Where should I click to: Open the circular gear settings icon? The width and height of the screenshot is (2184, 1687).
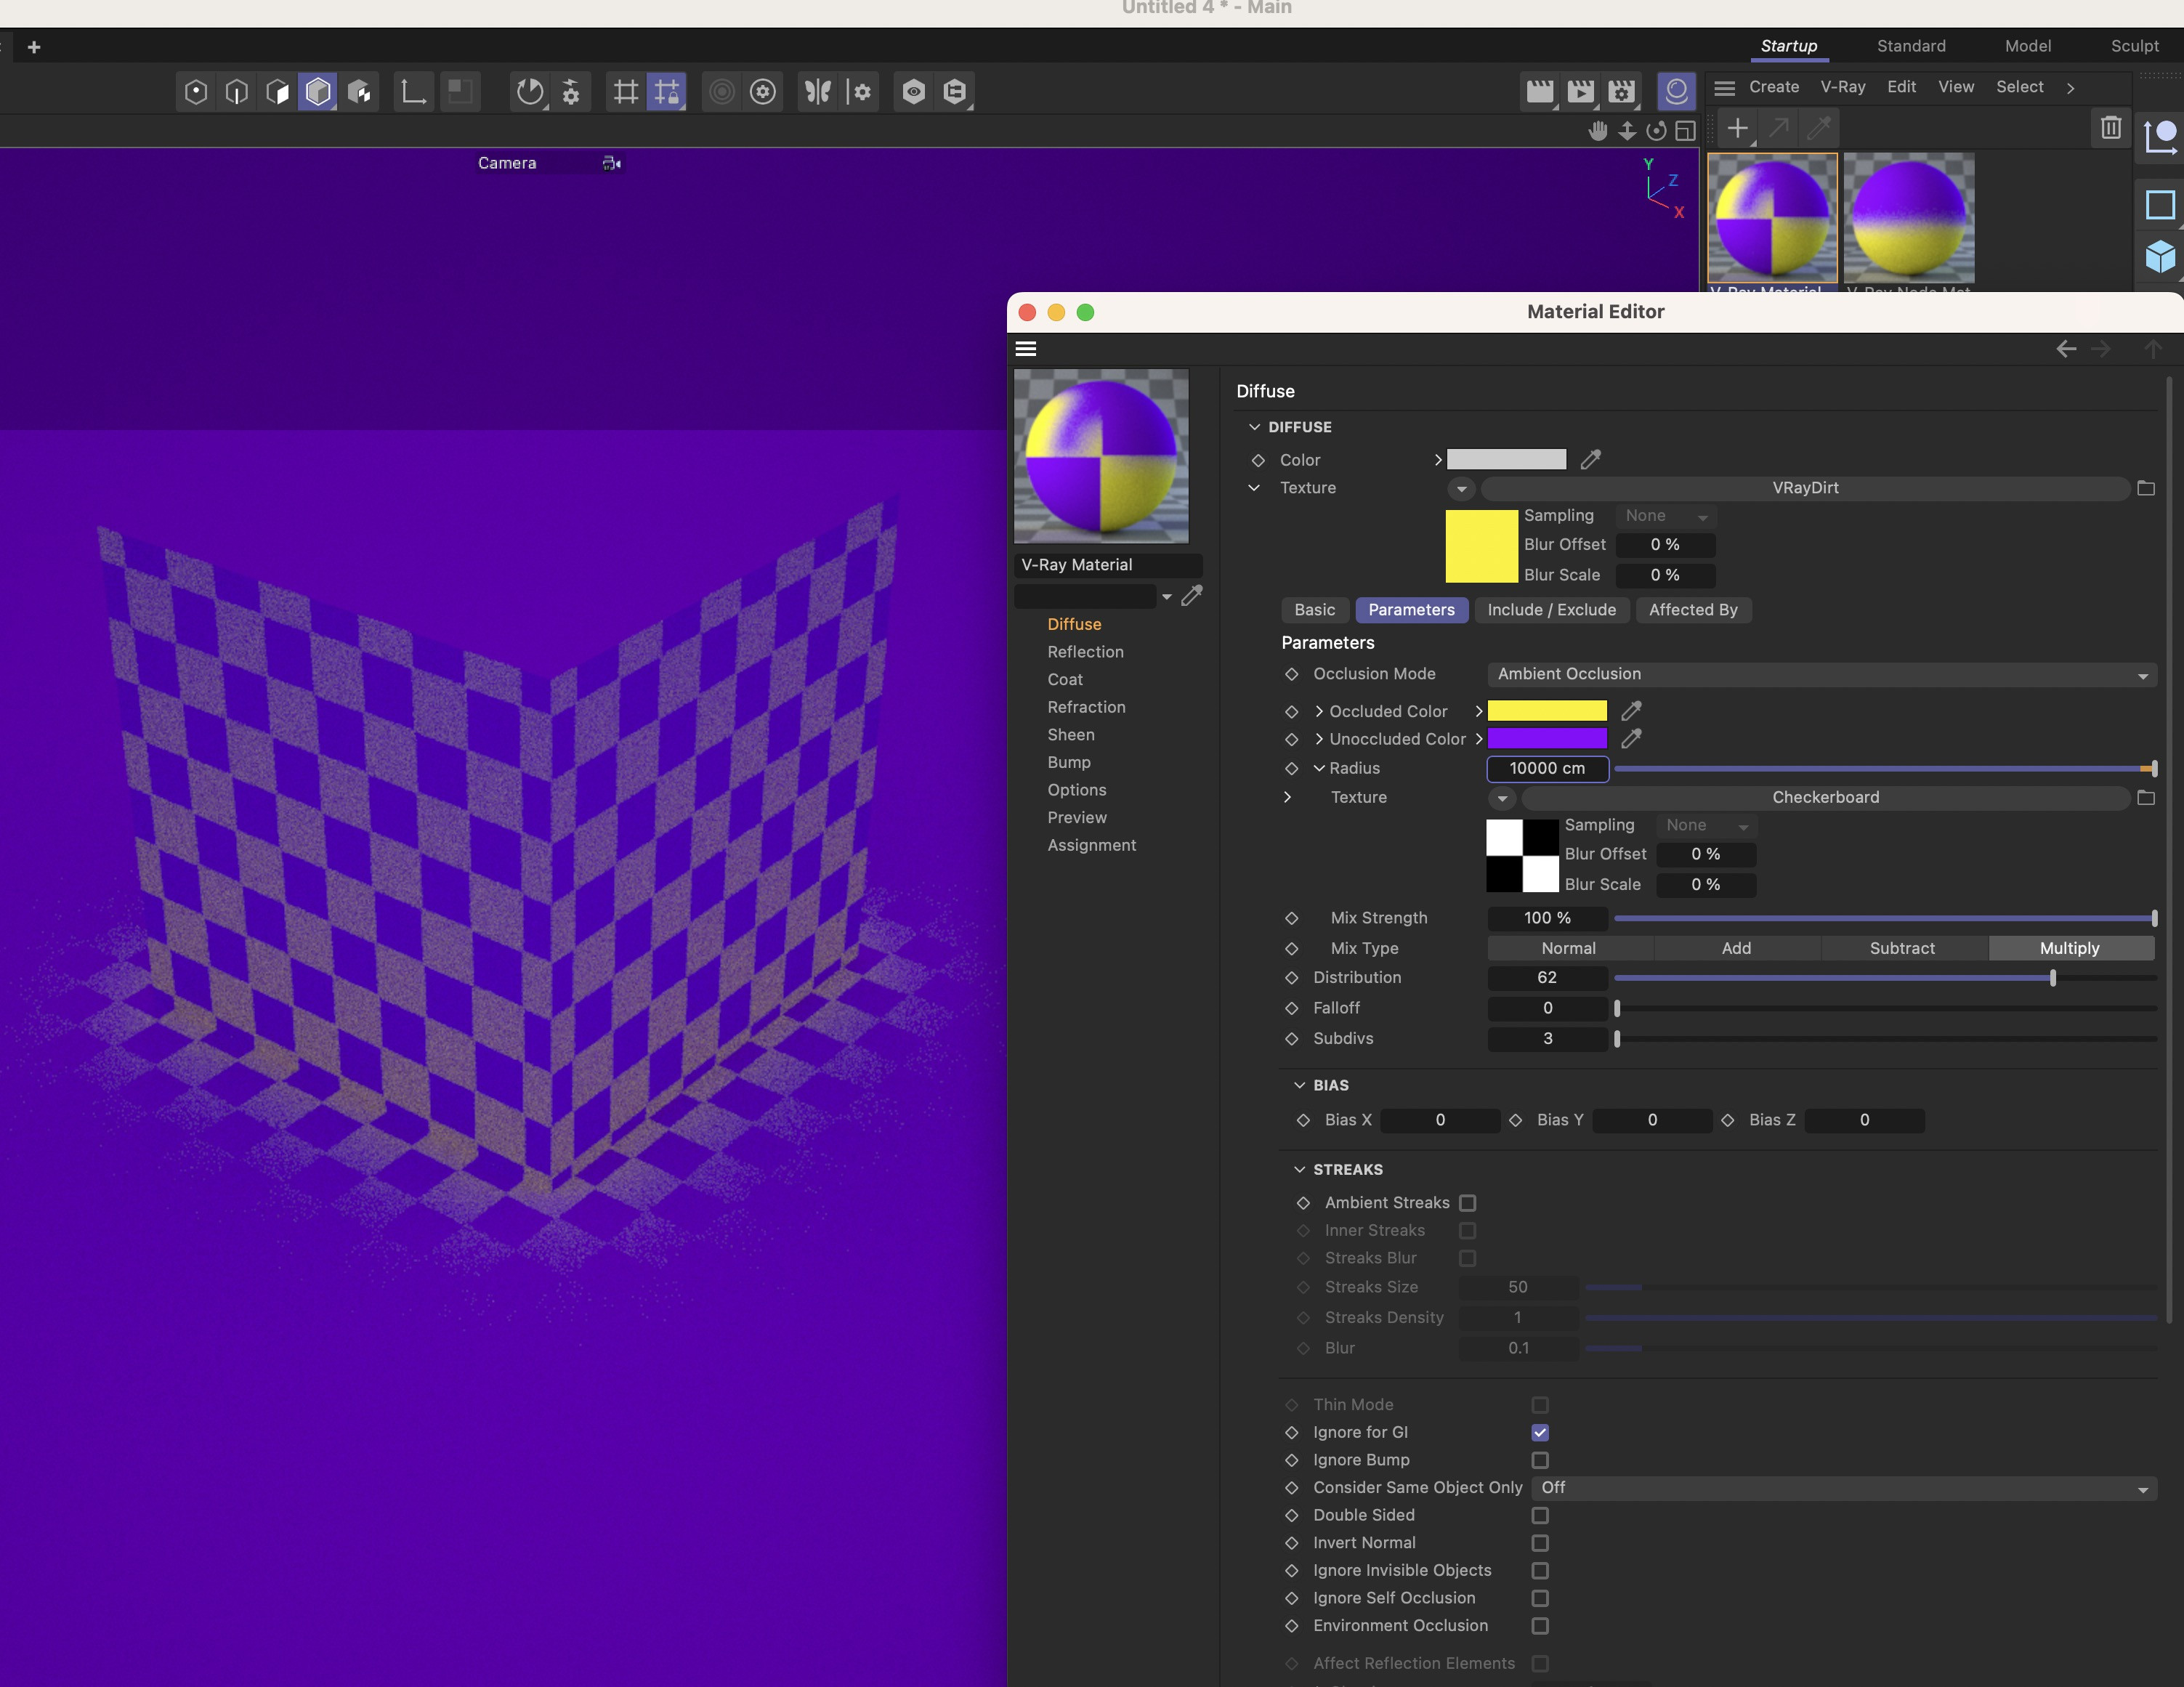(763, 92)
